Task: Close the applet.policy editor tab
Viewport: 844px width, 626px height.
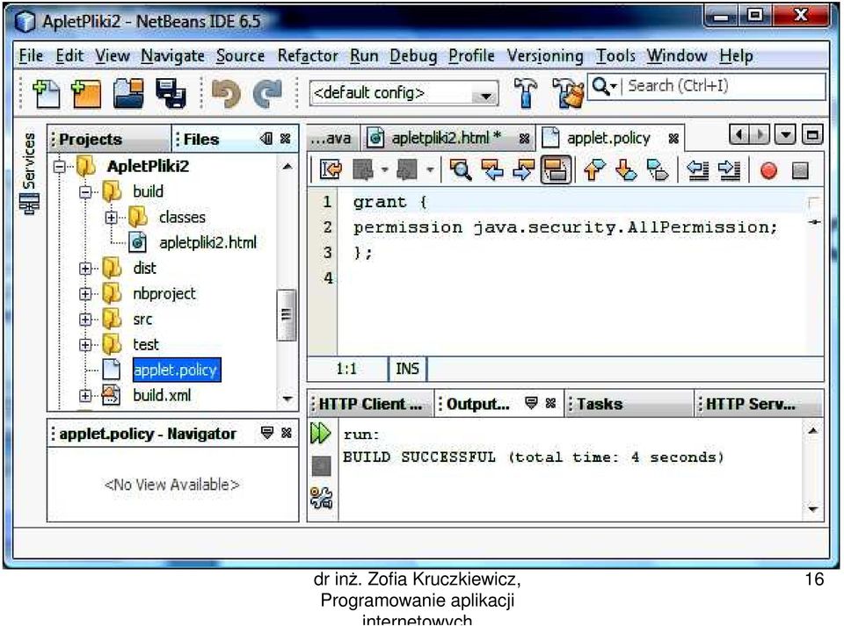Action: pyautogui.click(x=673, y=140)
